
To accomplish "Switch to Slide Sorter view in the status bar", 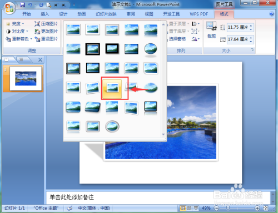I will tap(189, 209).
